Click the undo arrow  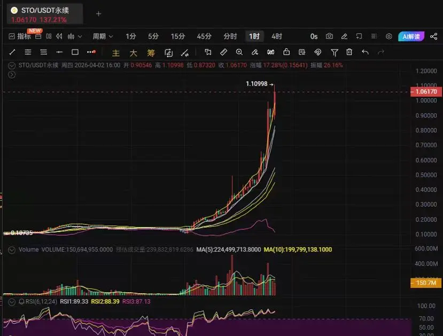click(366, 52)
